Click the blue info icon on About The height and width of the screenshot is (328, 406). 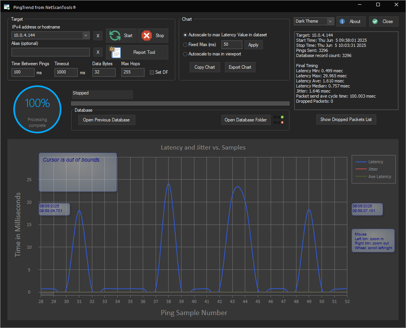(x=342, y=21)
